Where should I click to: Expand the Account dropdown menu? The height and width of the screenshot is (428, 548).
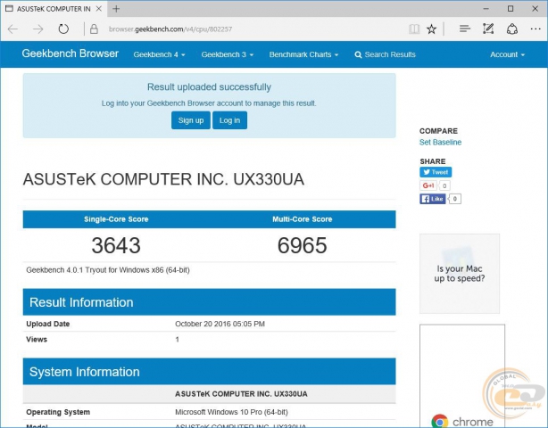coord(507,54)
